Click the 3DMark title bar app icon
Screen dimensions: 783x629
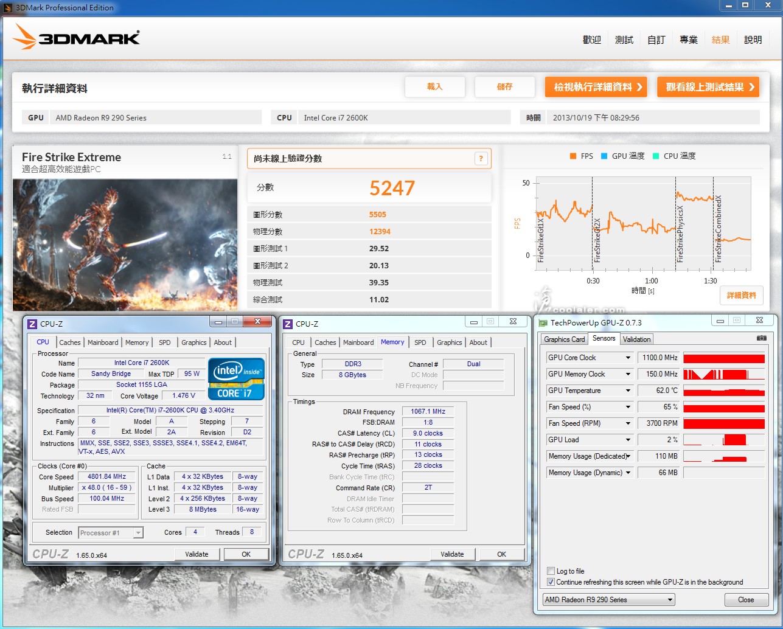[x=7, y=7]
